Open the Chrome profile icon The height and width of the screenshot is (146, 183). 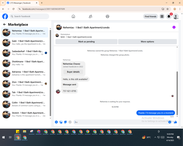pyautogui.click(x=175, y=9)
